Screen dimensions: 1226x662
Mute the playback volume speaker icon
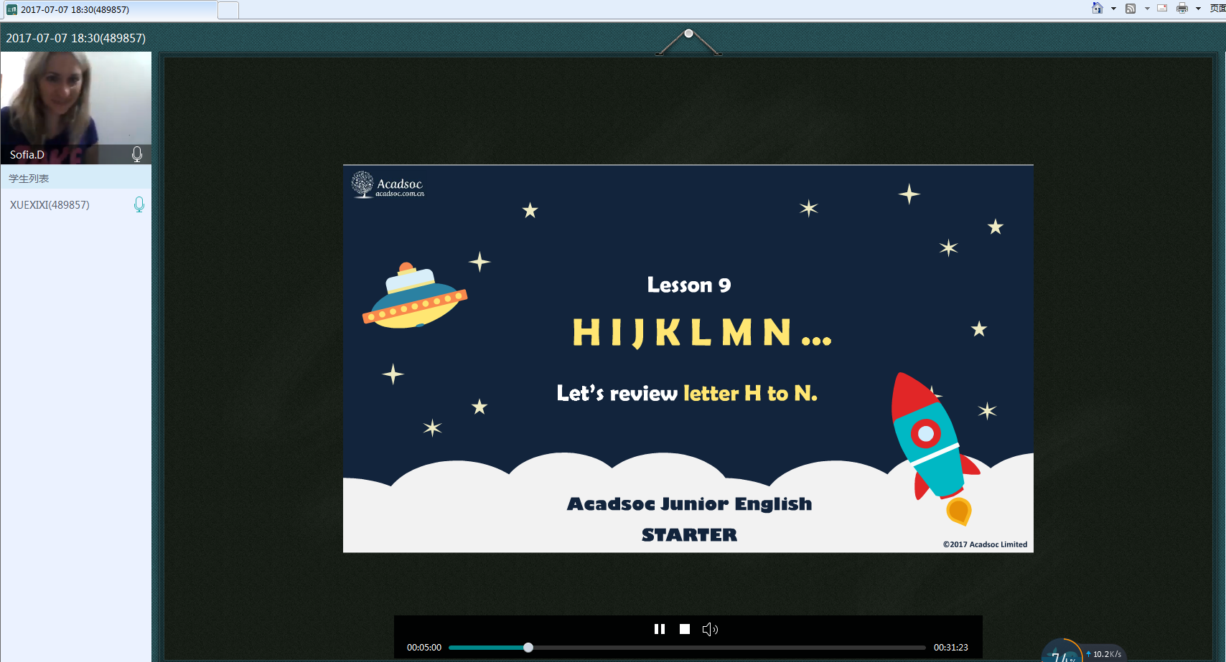pyautogui.click(x=710, y=629)
